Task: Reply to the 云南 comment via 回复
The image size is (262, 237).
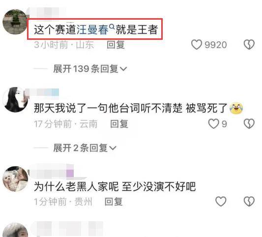Action: (119, 124)
